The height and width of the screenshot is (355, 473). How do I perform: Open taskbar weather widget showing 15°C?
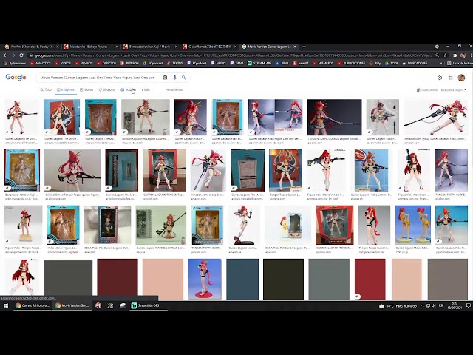pos(398,305)
